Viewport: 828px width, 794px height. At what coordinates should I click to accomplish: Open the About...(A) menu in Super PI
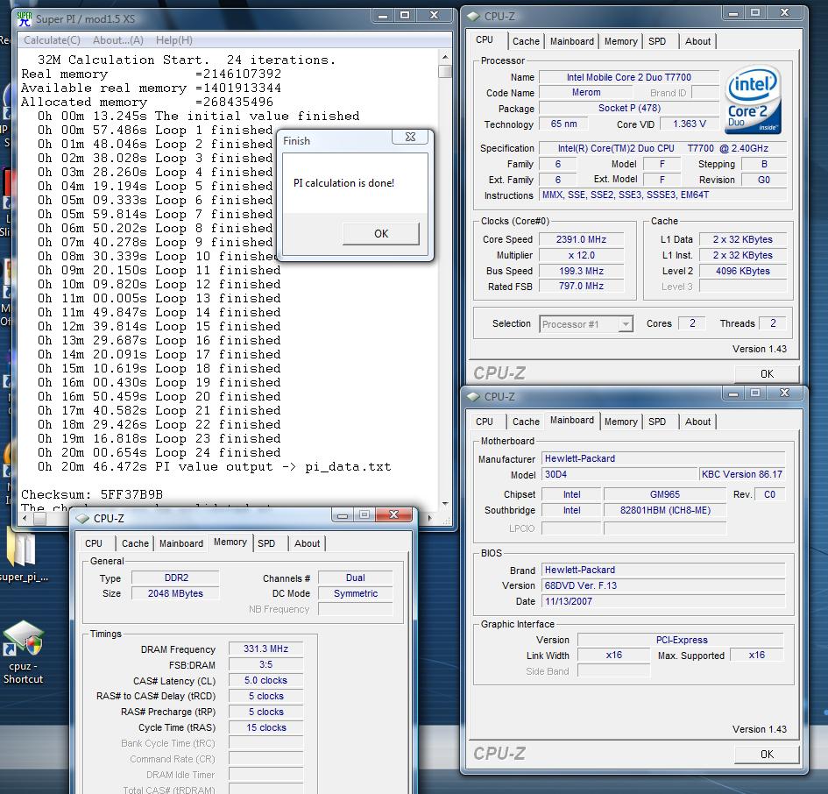tap(117, 40)
